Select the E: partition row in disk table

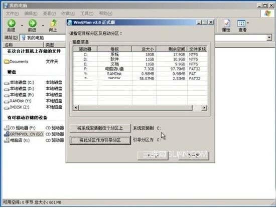(140, 64)
